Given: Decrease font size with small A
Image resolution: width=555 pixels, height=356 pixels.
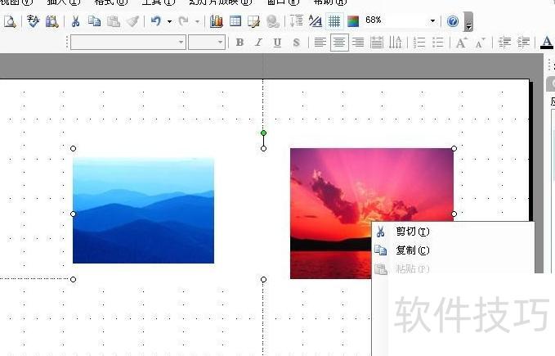Looking at the screenshot, I should coord(480,43).
